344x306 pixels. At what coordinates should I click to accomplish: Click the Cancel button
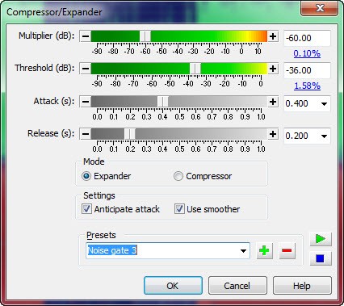point(237,286)
